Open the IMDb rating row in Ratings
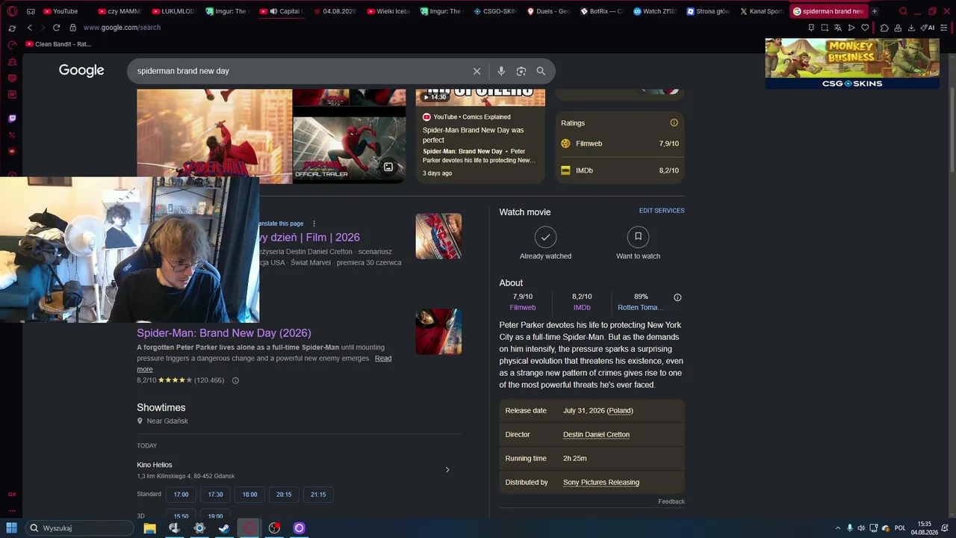Viewport: 956px width, 538px height. pos(620,170)
